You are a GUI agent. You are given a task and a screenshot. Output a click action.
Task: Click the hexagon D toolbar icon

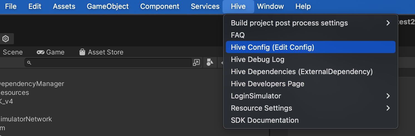click(6, 39)
